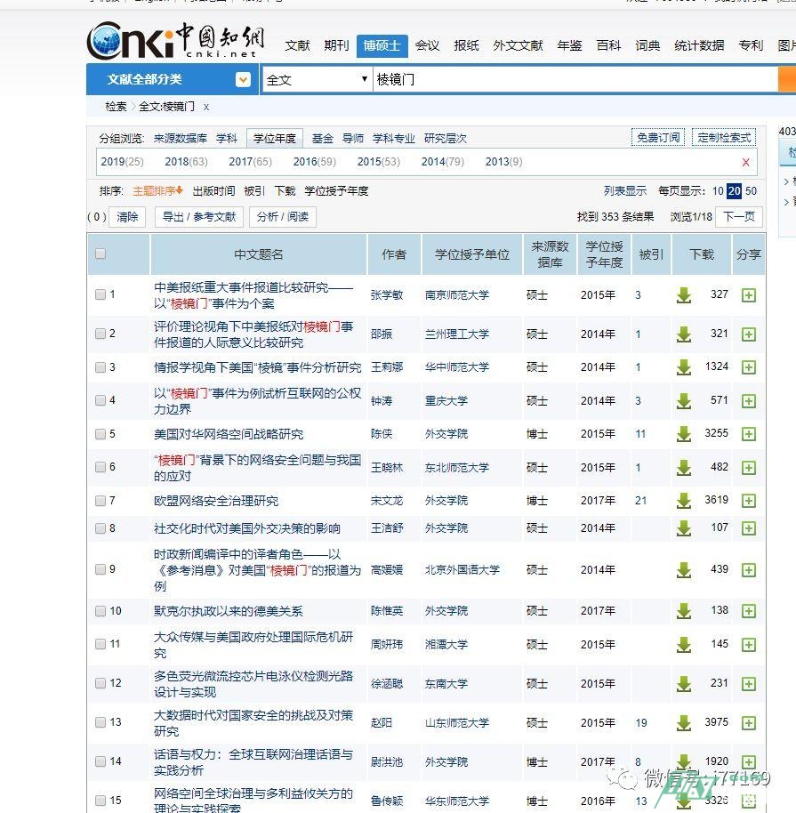
Task: Click the search input containing 棱镜门
Action: pyautogui.click(x=534, y=79)
